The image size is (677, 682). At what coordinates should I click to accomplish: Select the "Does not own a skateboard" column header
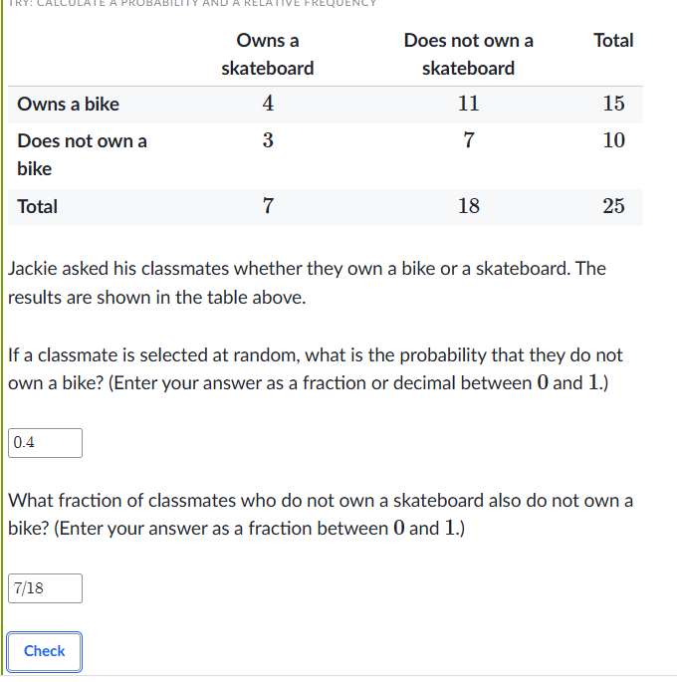point(468,55)
